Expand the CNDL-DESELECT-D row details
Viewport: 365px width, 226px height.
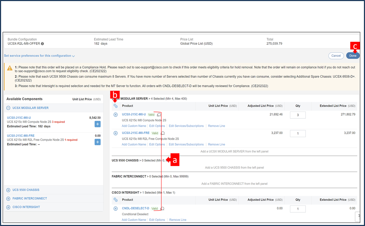(x=116, y=209)
